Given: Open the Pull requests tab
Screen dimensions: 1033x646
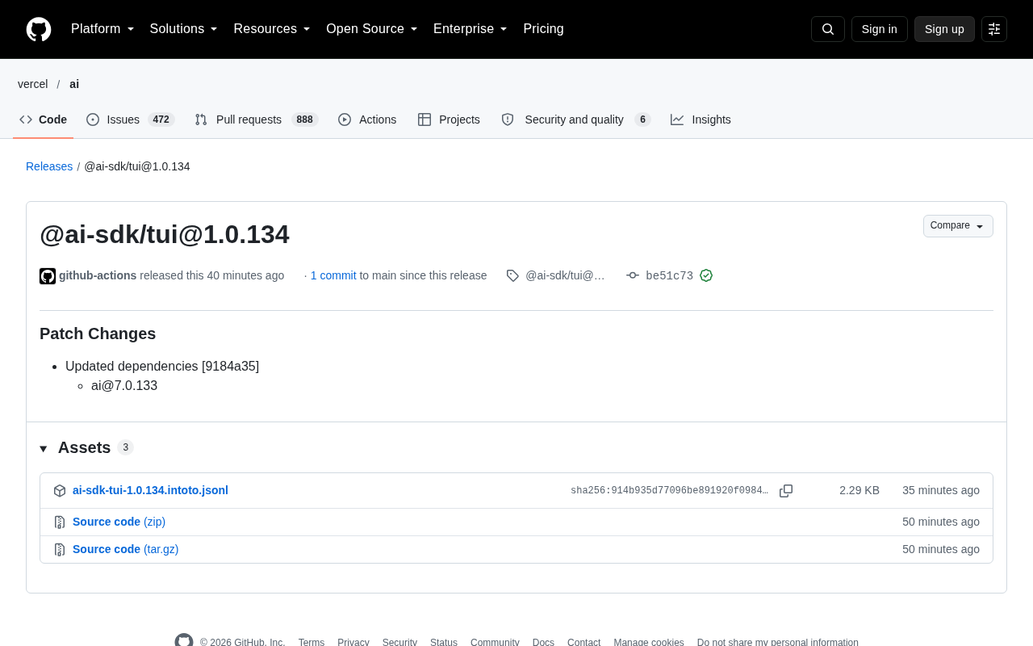Looking at the screenshot, I should click(257, 120).
